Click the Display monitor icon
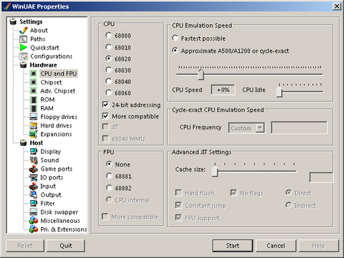Screen dimensions: 344x258 (34, 151)
